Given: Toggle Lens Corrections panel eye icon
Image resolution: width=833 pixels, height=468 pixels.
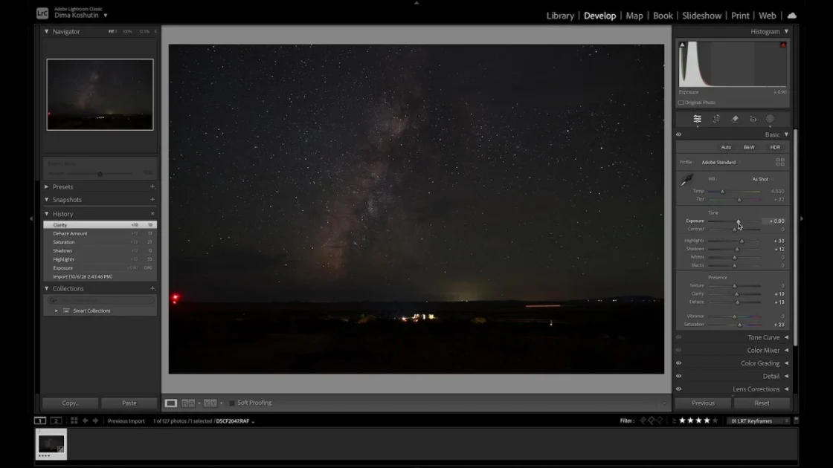Looking at the screenshot, I should [x=678, y=389].
